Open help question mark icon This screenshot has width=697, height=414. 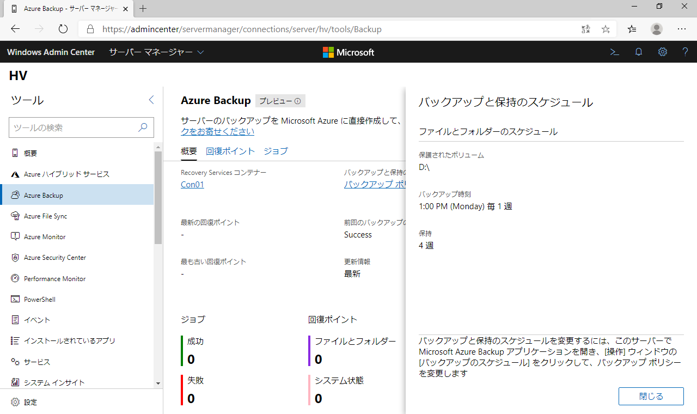coord(686,52)
